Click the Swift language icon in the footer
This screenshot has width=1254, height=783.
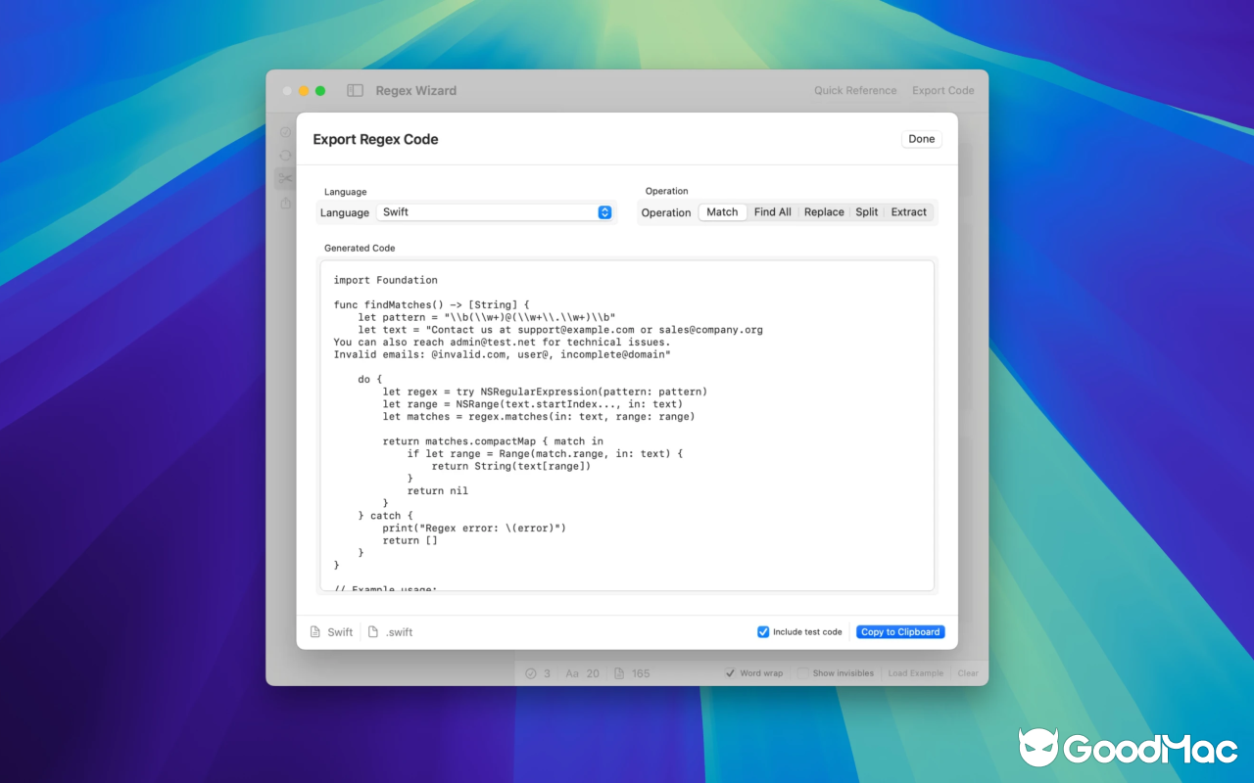pos(313,631)
